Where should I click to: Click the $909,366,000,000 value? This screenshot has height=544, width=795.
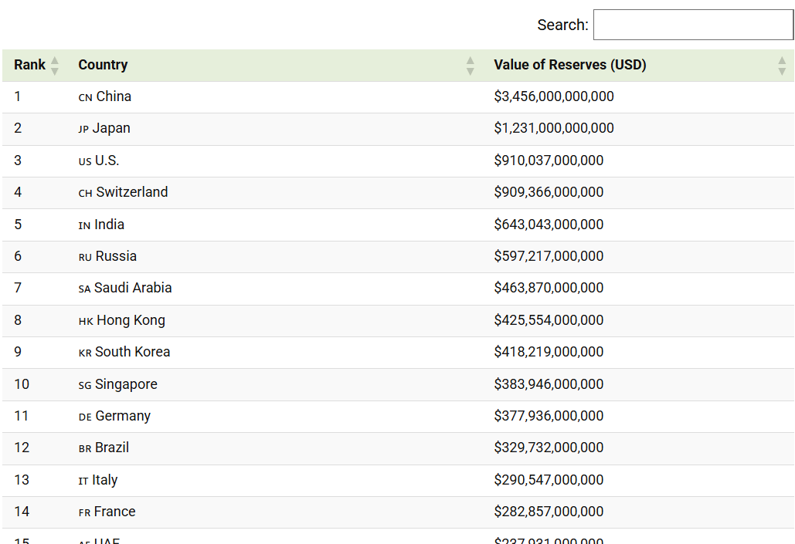click(549, 192)
